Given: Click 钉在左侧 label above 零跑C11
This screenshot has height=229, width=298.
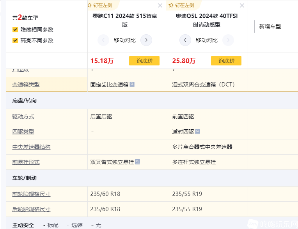Looking at the screenshot, I should (x=103, y=5).
